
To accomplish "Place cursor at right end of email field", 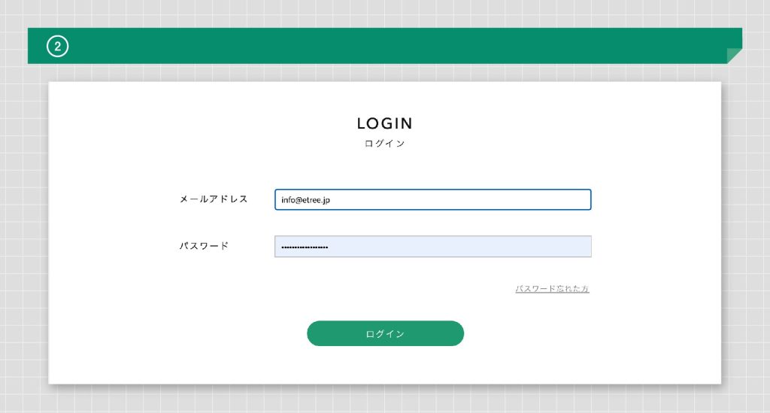I will coord(583,199).
